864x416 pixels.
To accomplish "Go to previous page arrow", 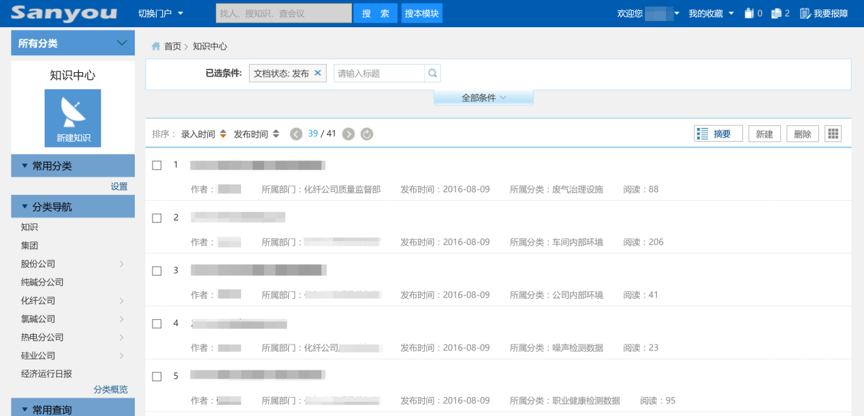I will point(296,134).
